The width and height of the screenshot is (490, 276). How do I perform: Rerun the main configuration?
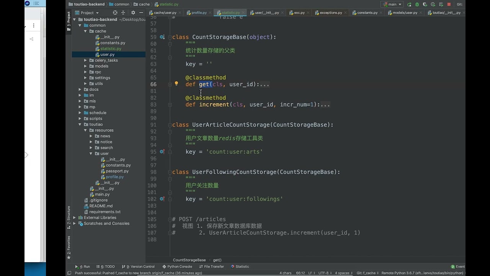click(x=409, y=5)
